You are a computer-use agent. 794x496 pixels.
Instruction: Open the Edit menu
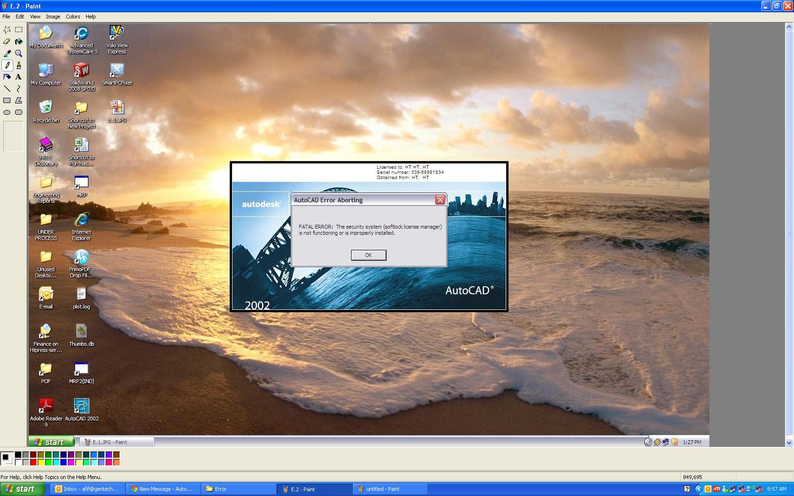(x=20, y=17)
